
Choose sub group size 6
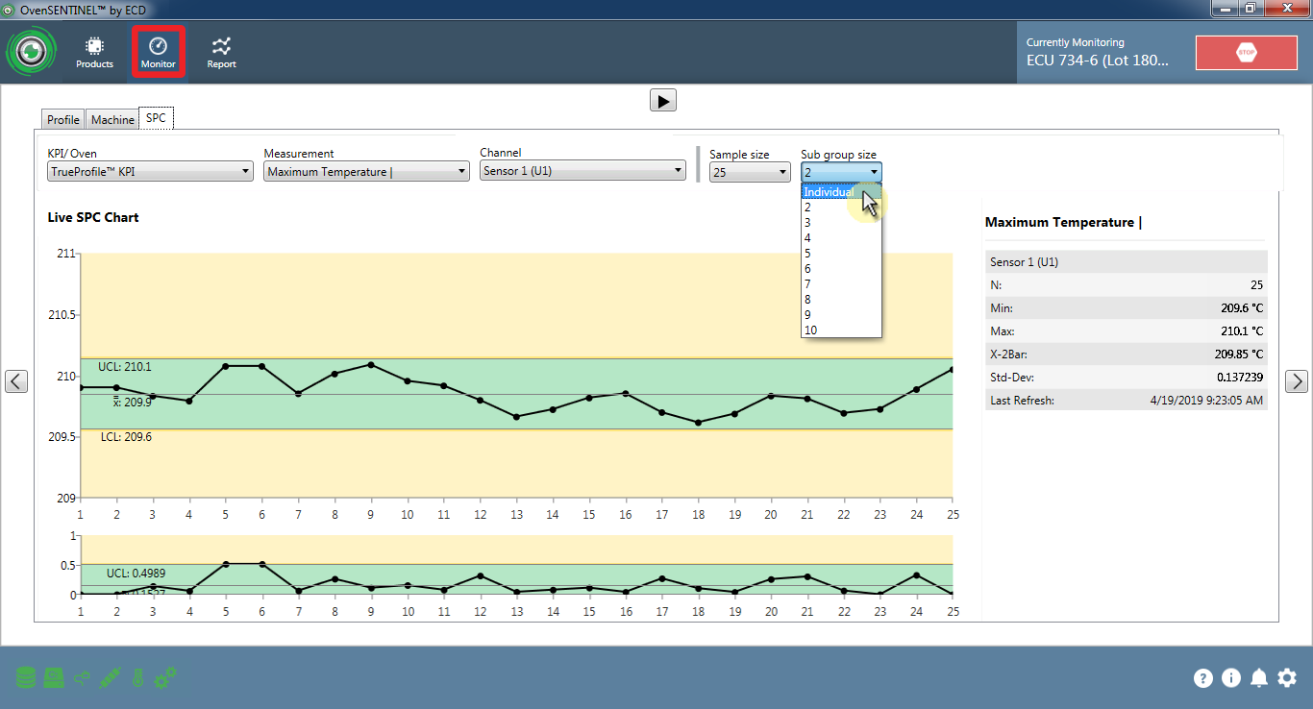point(841,269)
